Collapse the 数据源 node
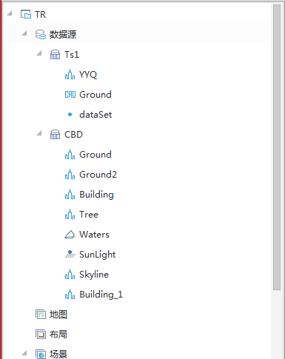The height and width of the screenshot is (359, 285). (x=24, y=33)
